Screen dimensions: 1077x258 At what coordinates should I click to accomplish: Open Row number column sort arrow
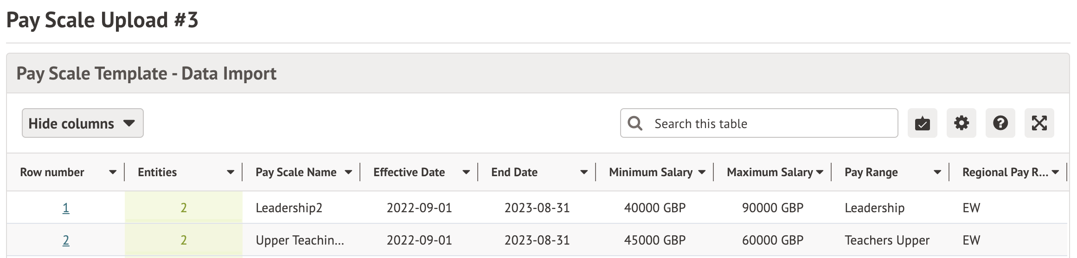click(112, 172)
